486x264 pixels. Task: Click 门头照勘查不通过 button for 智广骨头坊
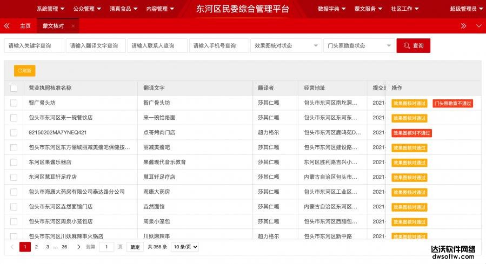[452, 103]
